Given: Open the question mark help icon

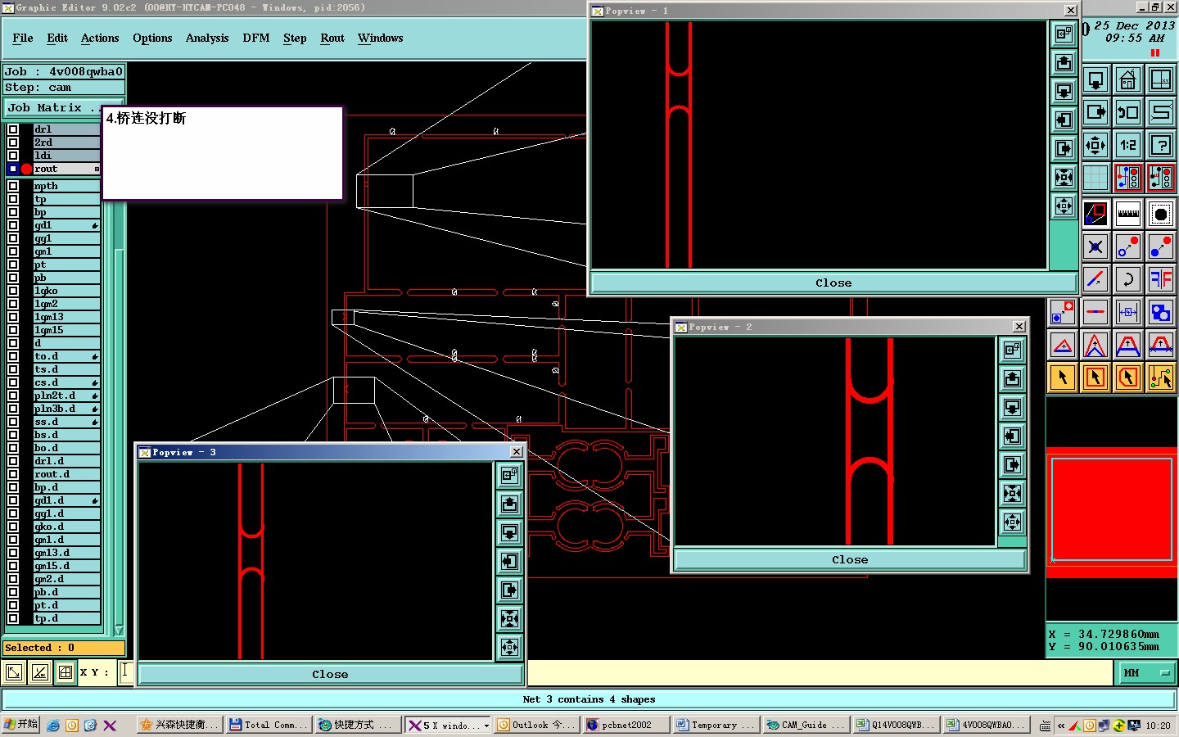Looking at the screenshot, I should click(1161, 145).
